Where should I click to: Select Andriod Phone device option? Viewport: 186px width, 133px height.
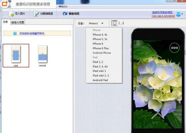pos(101,53)
